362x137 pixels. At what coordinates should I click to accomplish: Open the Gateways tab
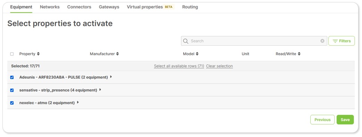pos(109,7)
